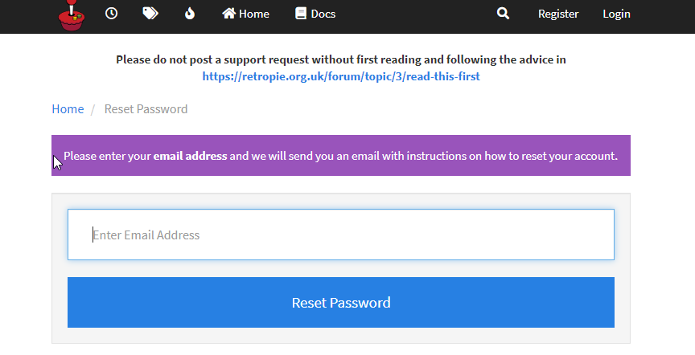Click the breadcrumb slash separator
Image resolution: width=695 pixels, height=355 pixels.
(93, 109)
